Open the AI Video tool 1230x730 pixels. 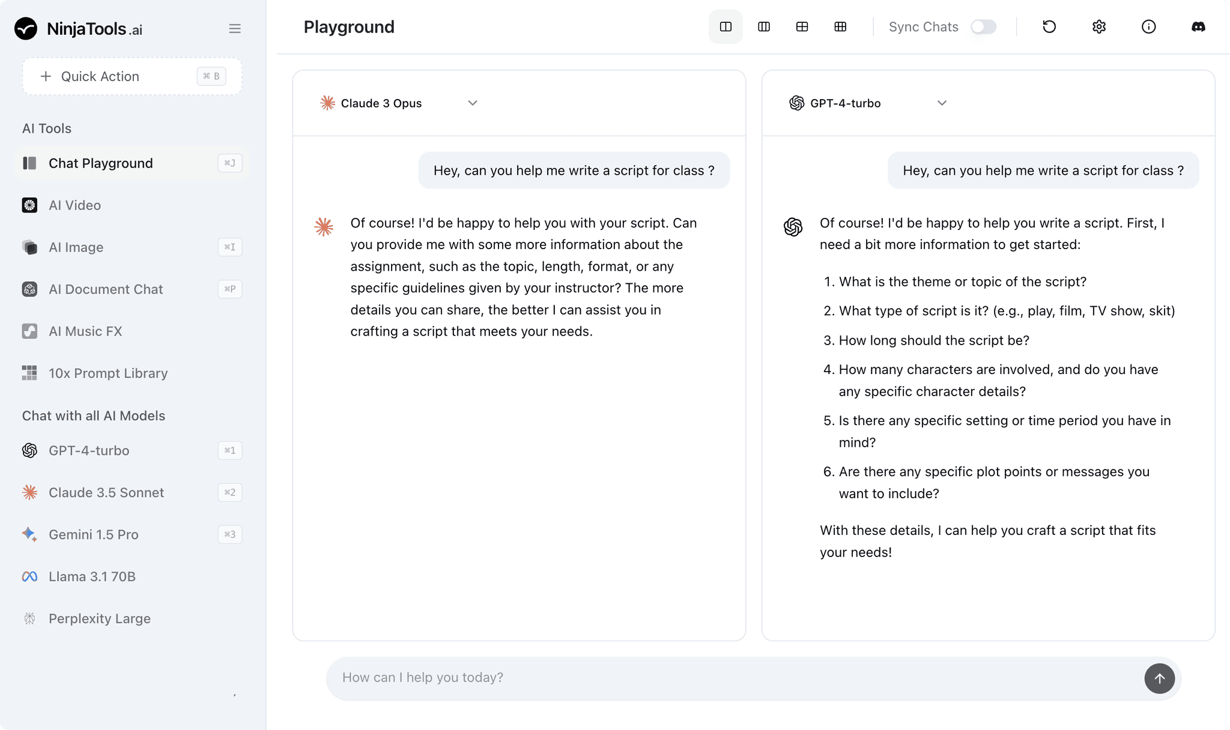tap(74, 205)
